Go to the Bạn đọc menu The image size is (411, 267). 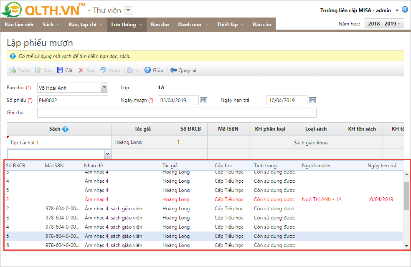pyautogui.click(x=160, y=25)
